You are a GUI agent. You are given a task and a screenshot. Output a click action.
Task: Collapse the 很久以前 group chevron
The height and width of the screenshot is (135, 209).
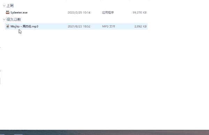point(4,19)
